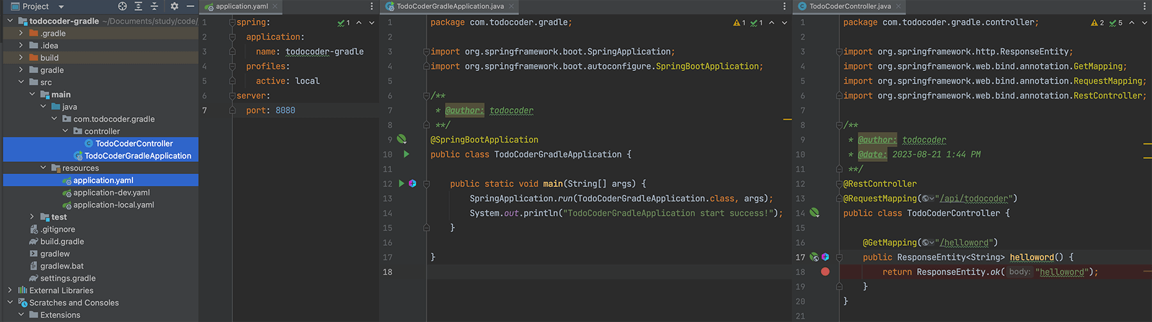Collapse the todocoder-gradle root project node

(x=10, y=20)
